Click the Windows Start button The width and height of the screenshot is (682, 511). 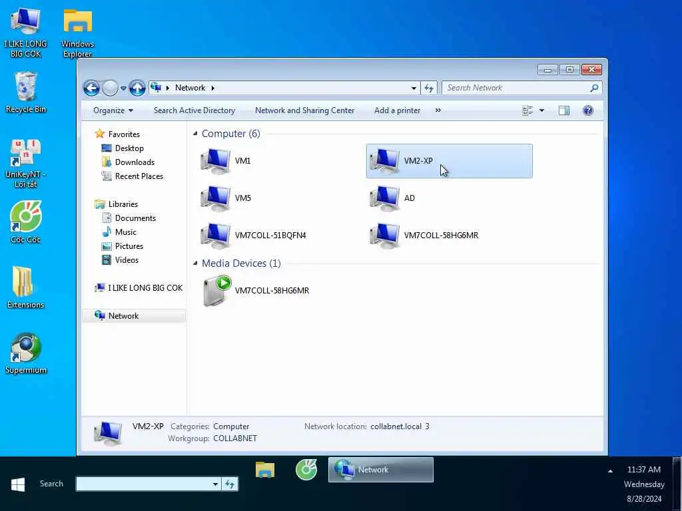18,484
